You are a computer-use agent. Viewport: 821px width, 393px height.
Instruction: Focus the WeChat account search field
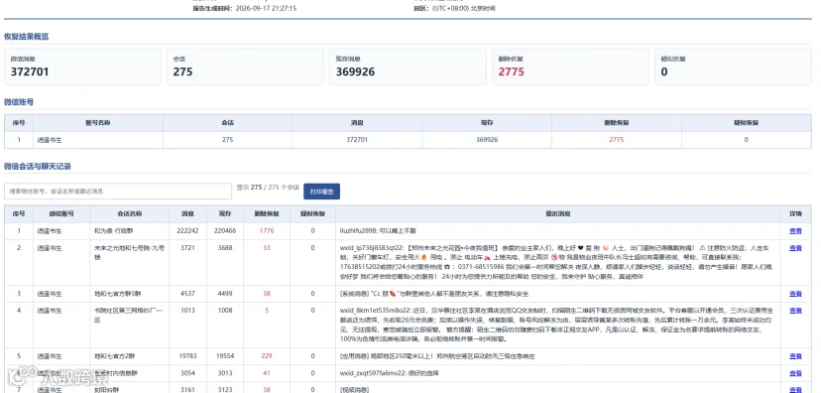click(118, 192)
